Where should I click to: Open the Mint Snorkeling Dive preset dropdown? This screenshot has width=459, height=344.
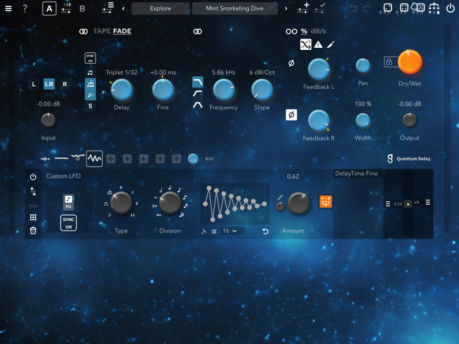tap(235, 9)
